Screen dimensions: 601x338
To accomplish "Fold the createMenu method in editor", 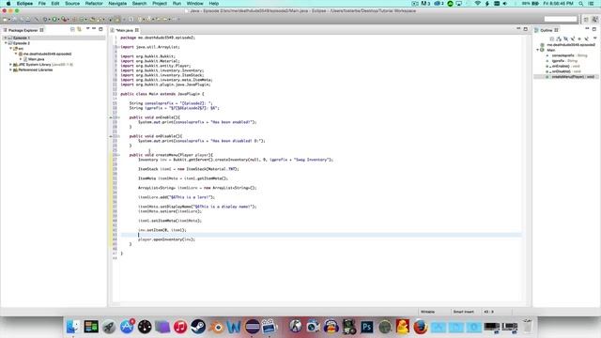I will [x=118, y=155].
